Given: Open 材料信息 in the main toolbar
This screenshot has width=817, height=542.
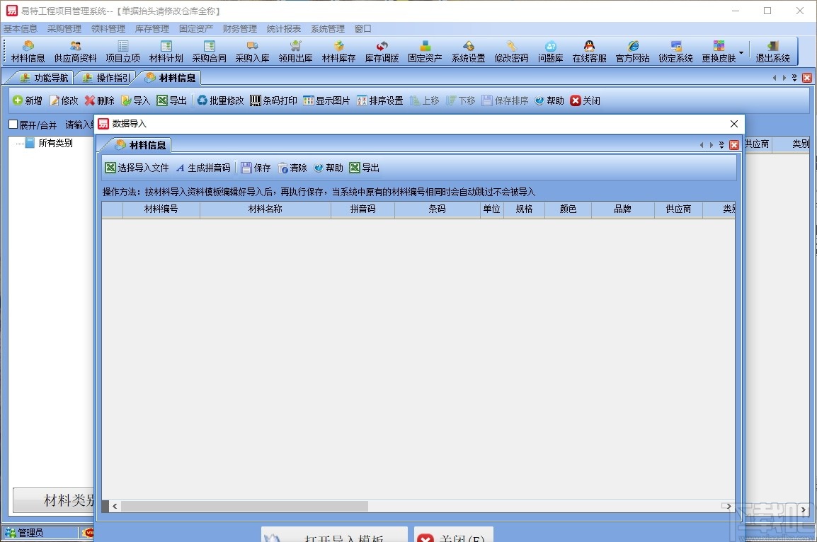Looking at the screenshot, I should coord(28,52).
